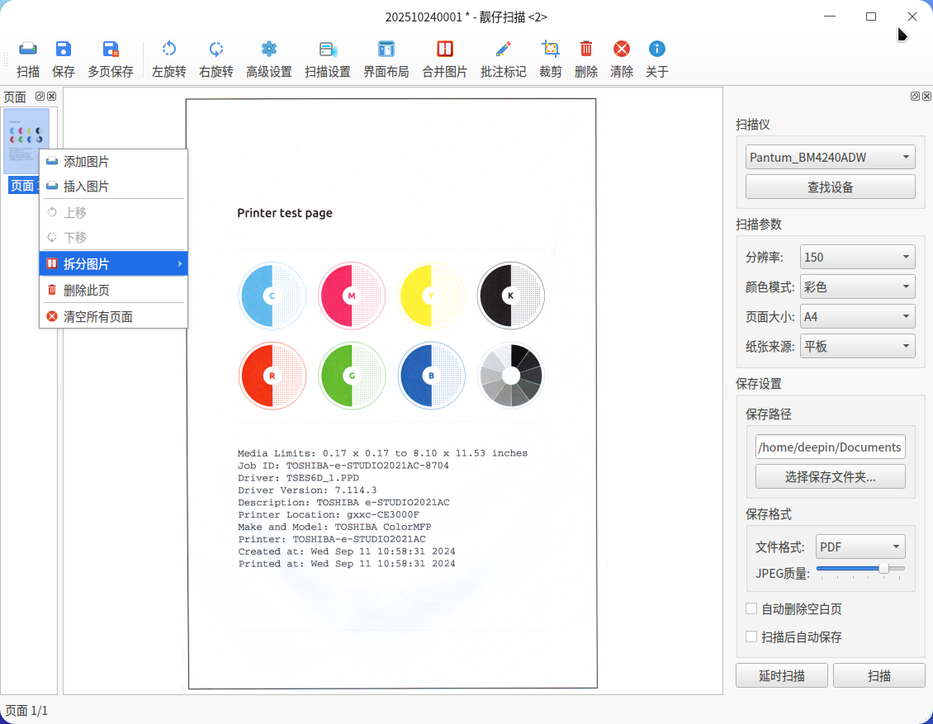This screenshot has height=724, width=933.
Task: Click the 删除 delete toolbar icon
Action: coord(586,59)
